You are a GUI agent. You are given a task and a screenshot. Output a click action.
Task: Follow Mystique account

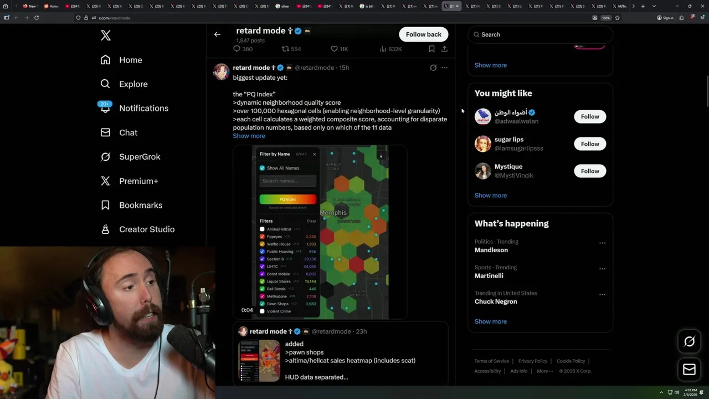pyautogui.click(x=590, y=171)
